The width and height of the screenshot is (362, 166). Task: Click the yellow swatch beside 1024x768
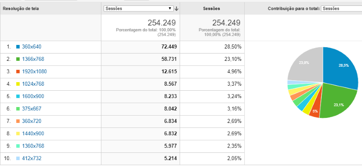(x=18, y=84)
